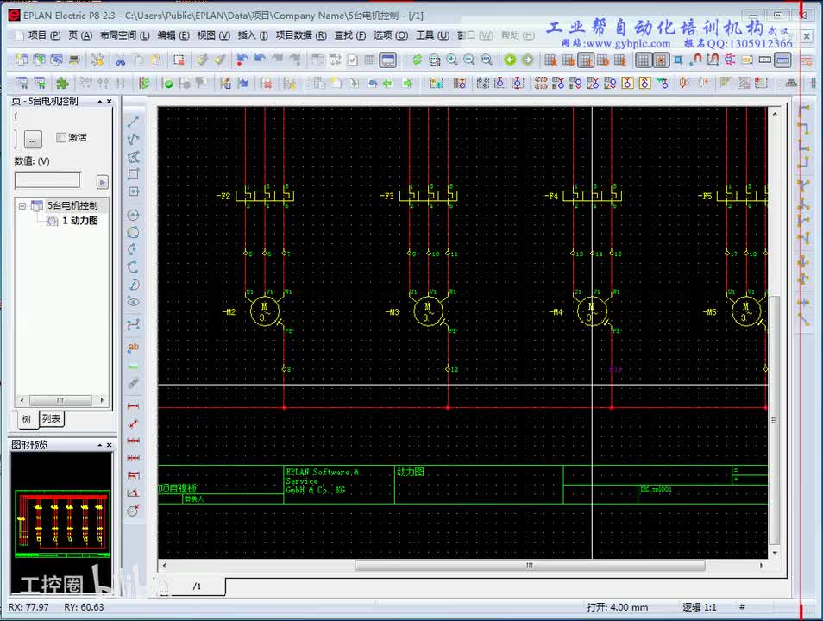Click the canvas scroll-up arrow
Viewport: 823px width, 621px height.
point(775,113)
